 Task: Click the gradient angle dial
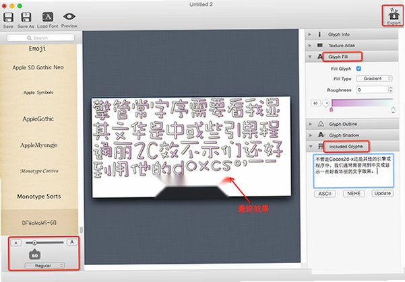(x=326, y=103)
